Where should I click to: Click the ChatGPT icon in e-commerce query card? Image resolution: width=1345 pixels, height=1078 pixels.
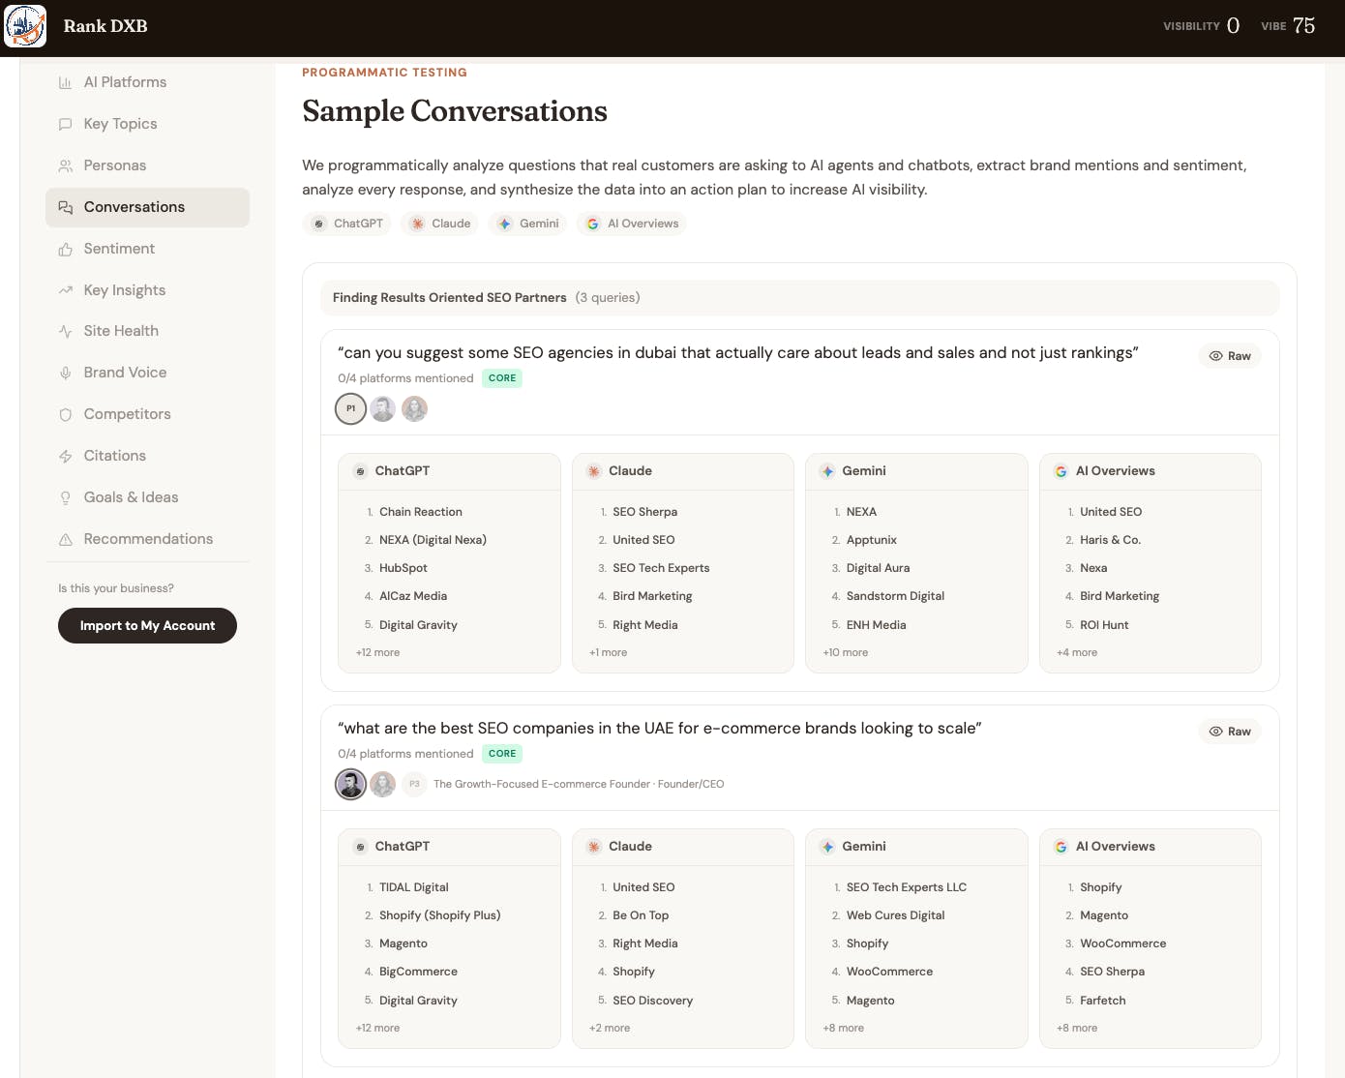360,847
